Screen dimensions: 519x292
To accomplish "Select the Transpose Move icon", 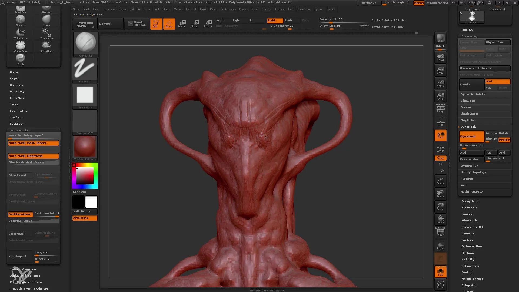I will pos(182,23).
